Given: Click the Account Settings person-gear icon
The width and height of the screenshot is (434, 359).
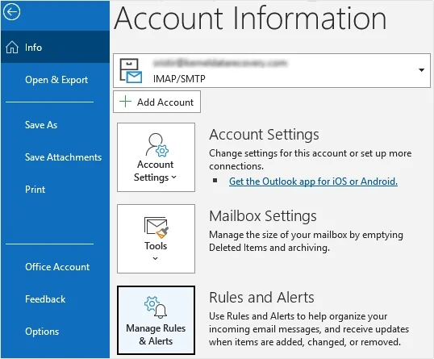Looking at the screenshot, I should [x=156, y=144].
